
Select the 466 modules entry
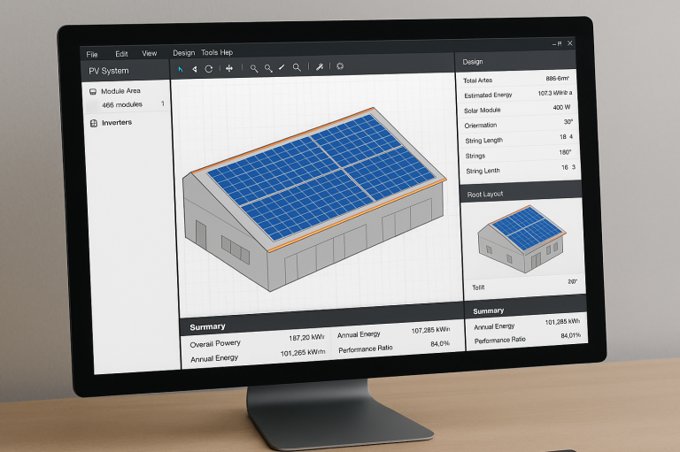(122, 105)
